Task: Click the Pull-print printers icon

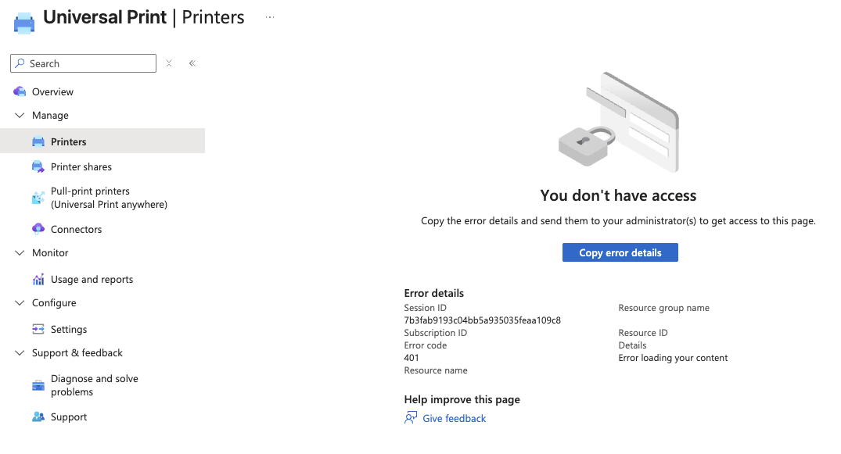Action: click(38, 198)
